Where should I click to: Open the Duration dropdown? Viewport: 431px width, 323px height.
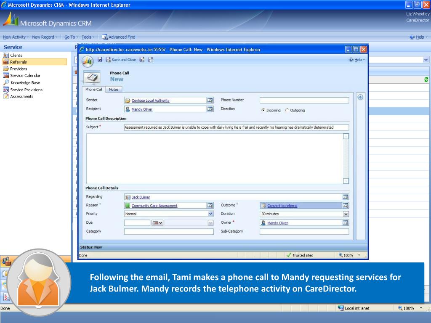click(x=346, y=214)
